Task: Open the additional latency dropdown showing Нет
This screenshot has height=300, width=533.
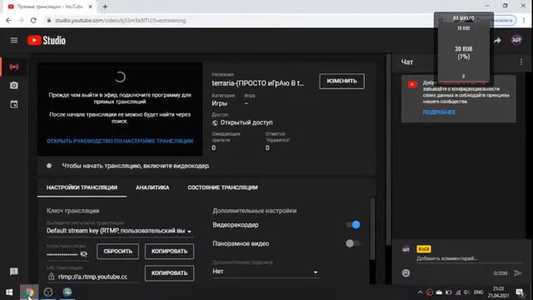Action: 266,272
